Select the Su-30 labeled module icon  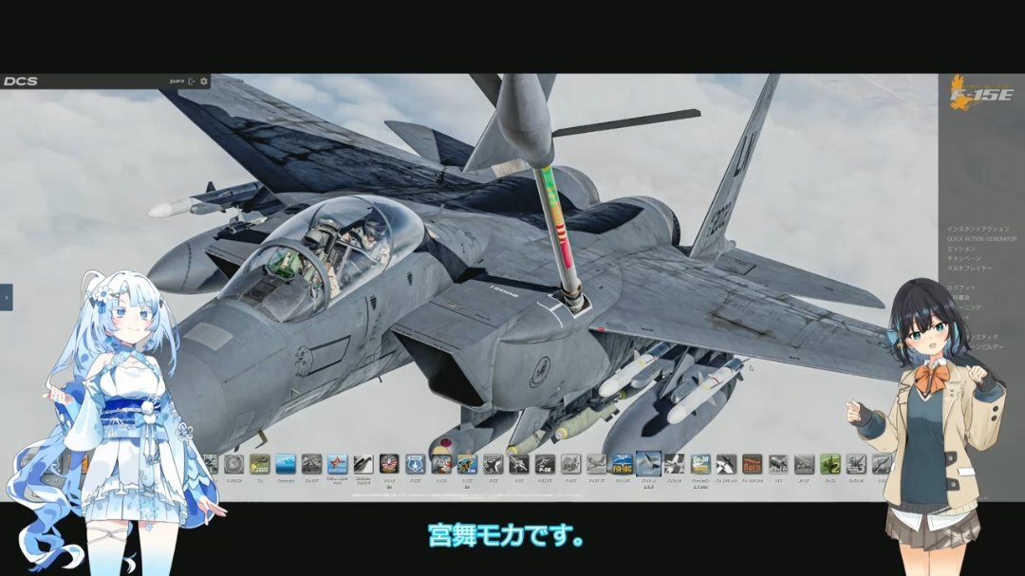700,464
